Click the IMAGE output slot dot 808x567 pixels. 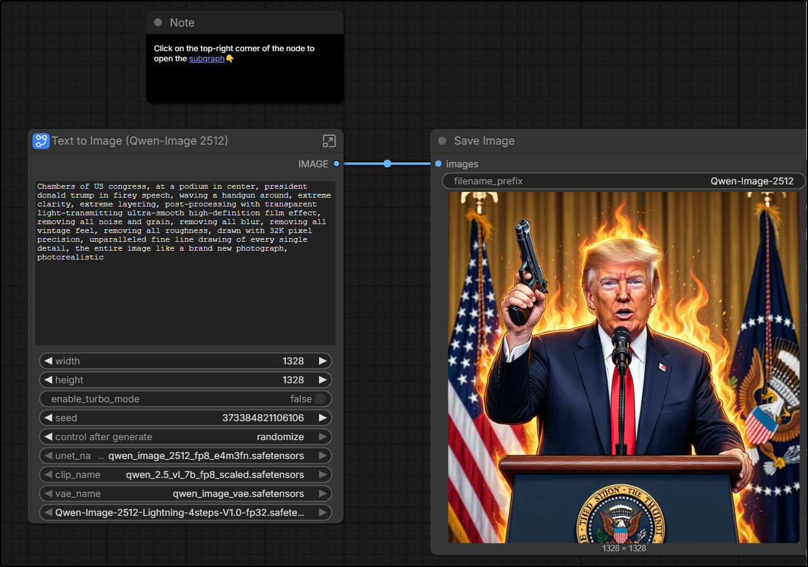[336, 164]
